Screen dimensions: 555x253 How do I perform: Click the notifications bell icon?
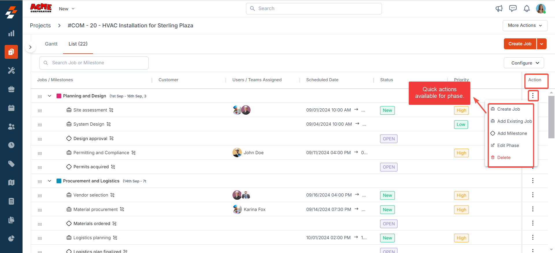point(527,9)
